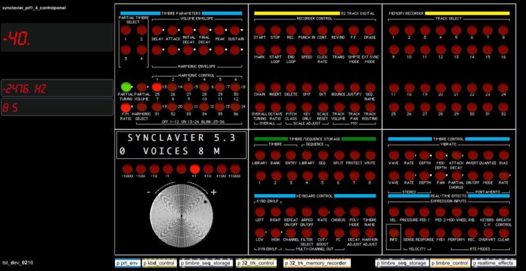The image size is (526, 271).
Task: Select track 32 in Track Select
Action: pos(503,107)
